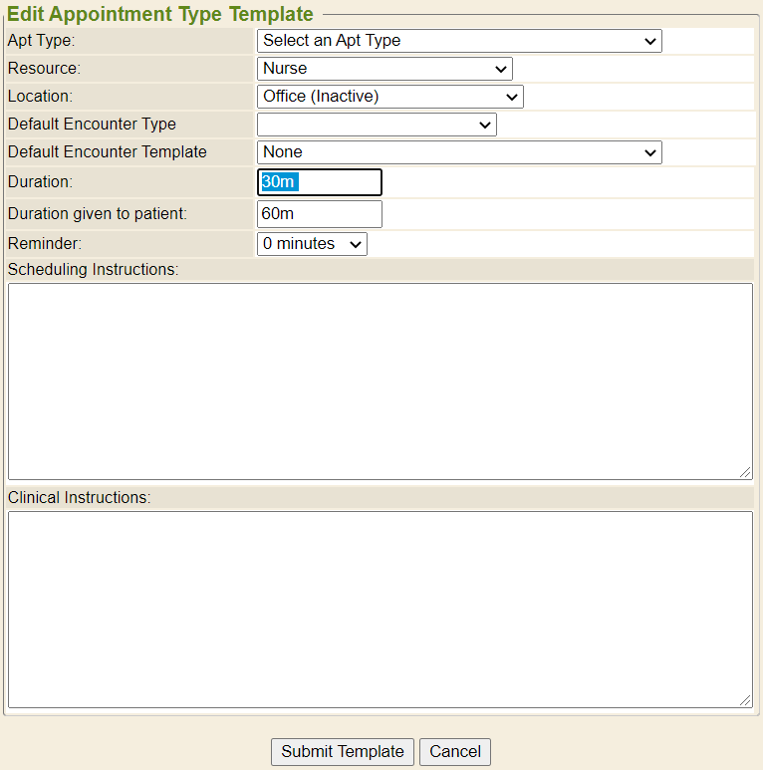This screenshot has width=763, height=770.
Task: Focus the patient duration field containing 60m
Action: click(x=319, y=214)
